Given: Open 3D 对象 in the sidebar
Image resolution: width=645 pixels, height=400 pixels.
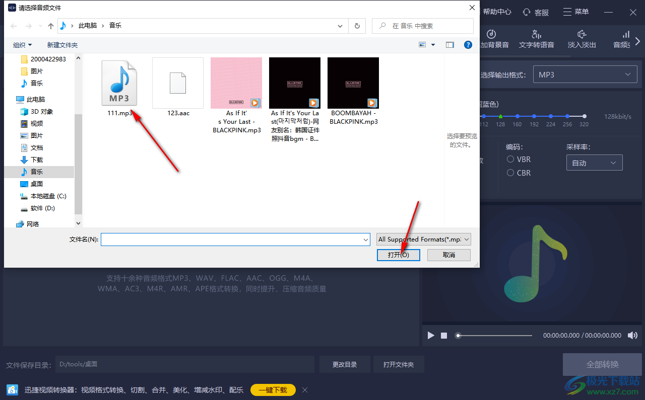Looking at the screenshot, I should coord(36,111).
